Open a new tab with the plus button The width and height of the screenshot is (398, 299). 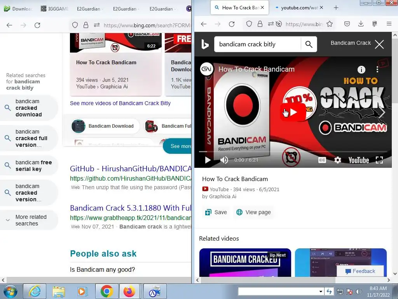coord(336,8)
